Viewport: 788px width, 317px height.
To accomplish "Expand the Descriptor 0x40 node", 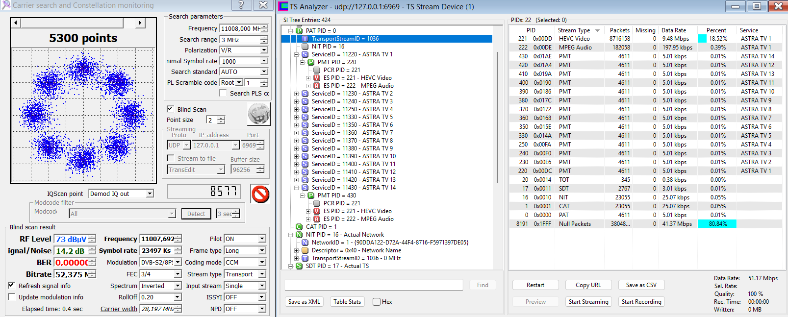I will tap(296, 250).
